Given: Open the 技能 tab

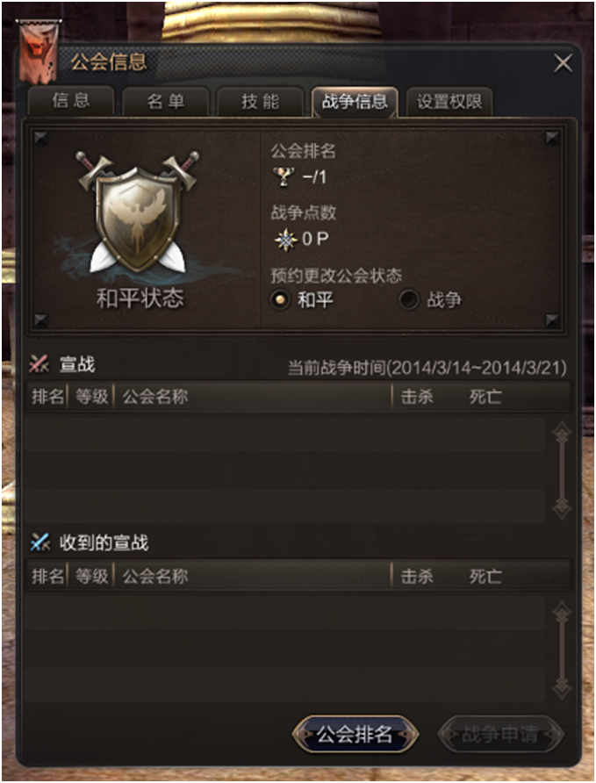Looking at the screenshot, I should (x=261, y=101).
